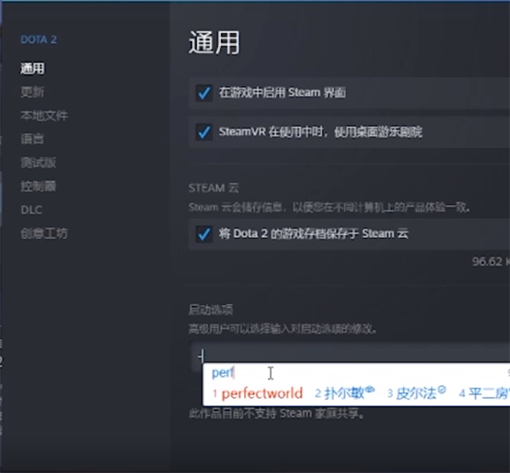Screen dimensions: 510x473
Task: Click the DOTA 2 title in sidebar
Action: tap(38, 39)
